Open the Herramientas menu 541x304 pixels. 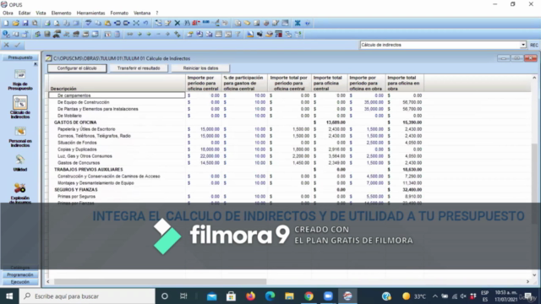coord(90,14)
